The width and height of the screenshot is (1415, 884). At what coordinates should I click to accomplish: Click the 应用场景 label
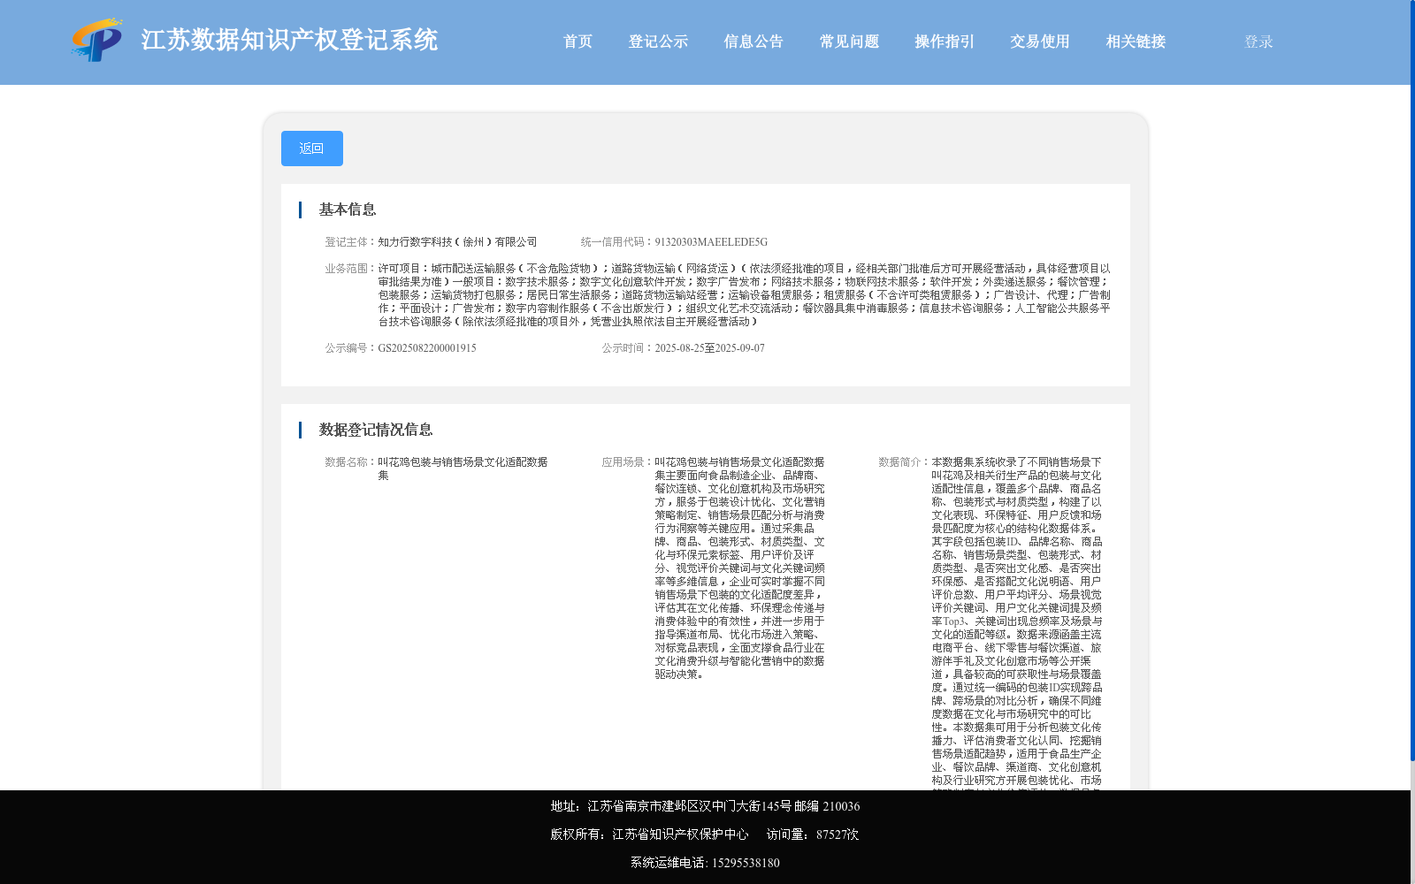pos(628,462)
